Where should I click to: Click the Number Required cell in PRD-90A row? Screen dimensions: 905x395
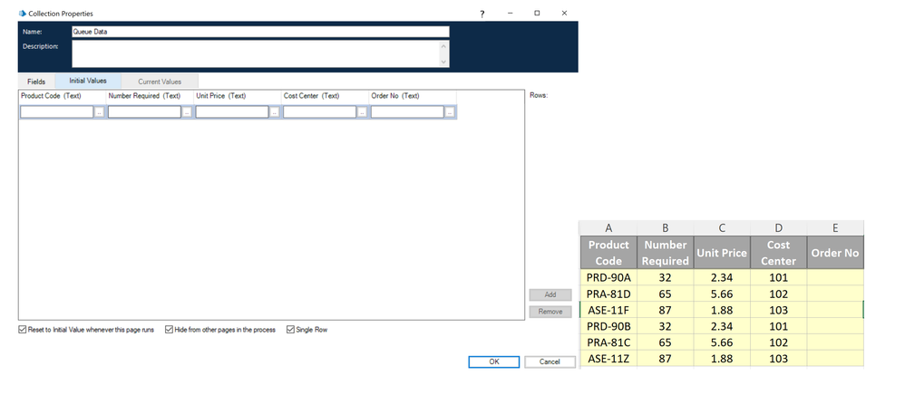(666, 277)
